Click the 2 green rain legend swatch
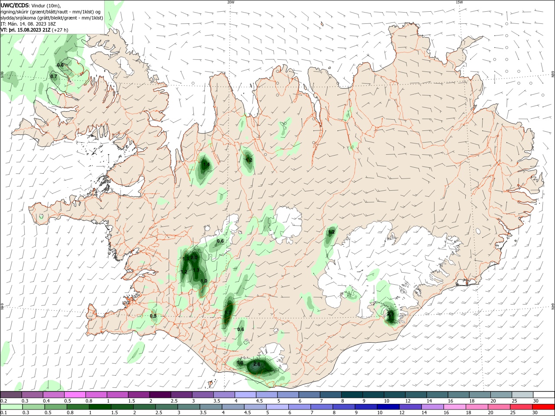This screenshot has height=416, width=555. coord(144,407)
